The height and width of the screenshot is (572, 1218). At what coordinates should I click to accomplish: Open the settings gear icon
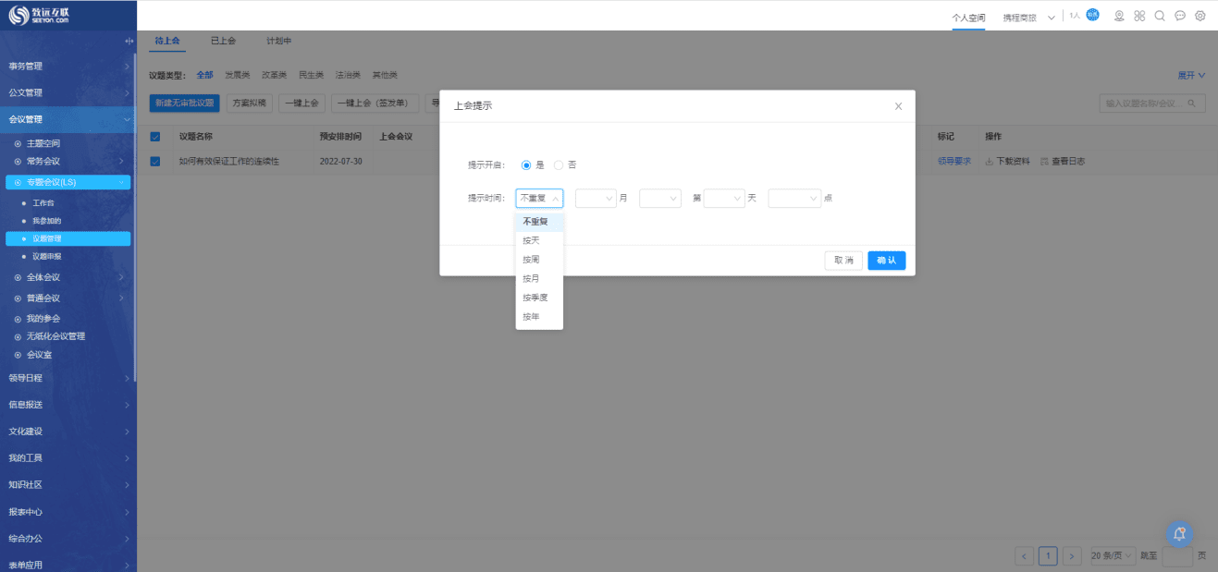[1200, 16]
